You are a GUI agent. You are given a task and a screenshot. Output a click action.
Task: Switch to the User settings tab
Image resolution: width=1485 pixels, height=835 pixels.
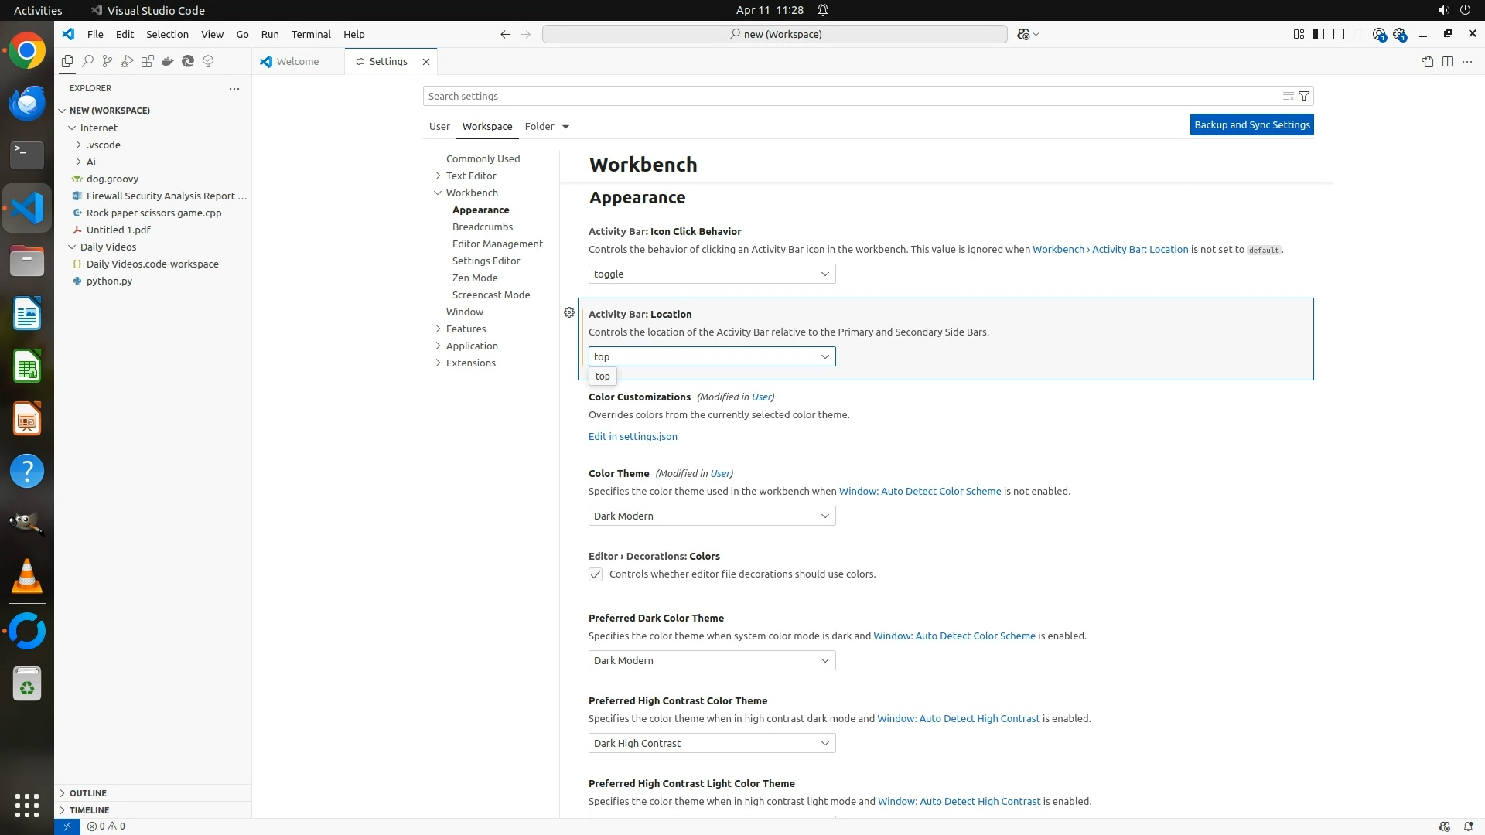(439, 126)
